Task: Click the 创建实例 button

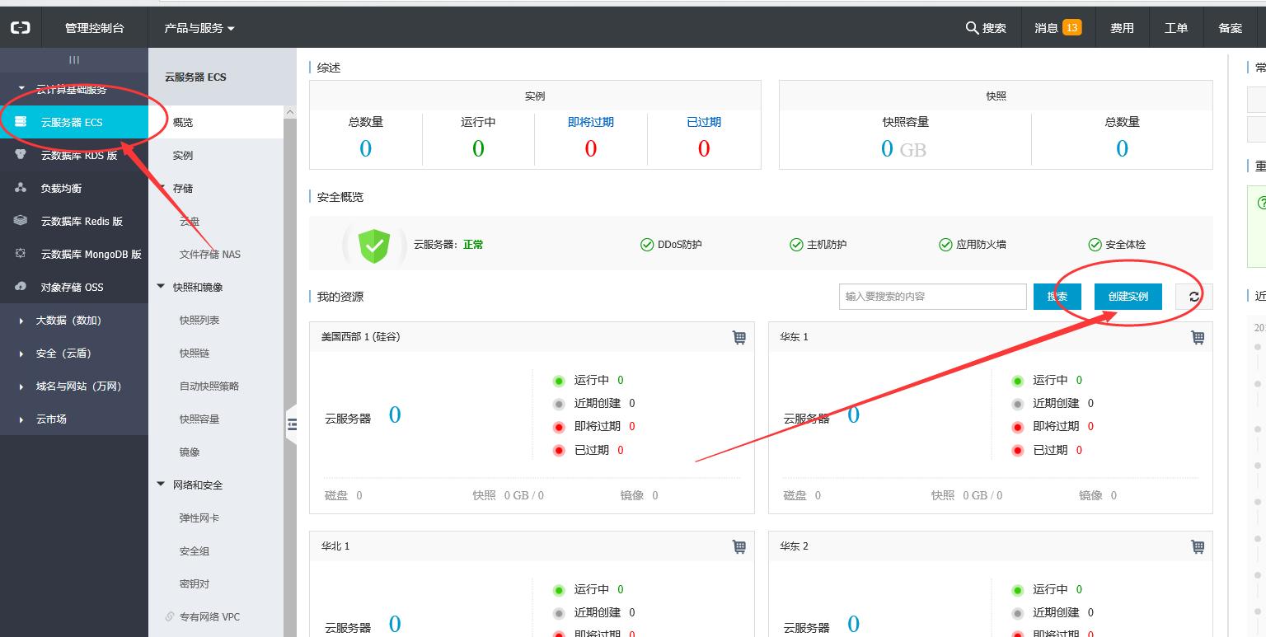Action: coord(1128,297)
